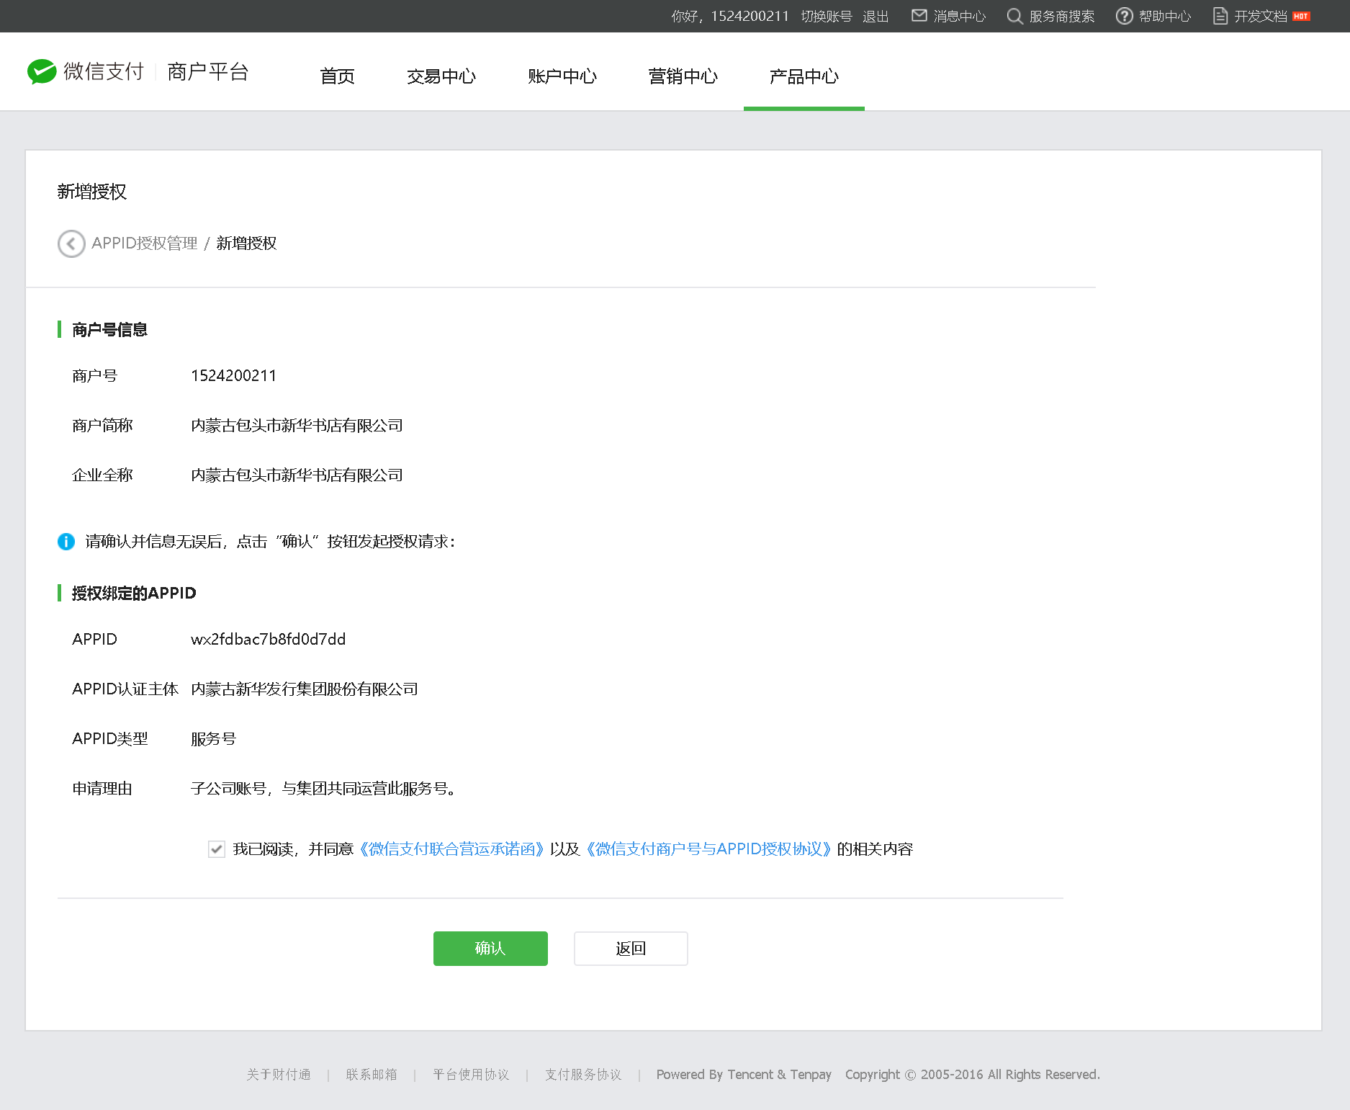Navigate to APPID授权管理 breadcrumb
This screenshot has width=1350, height=1110.
tap(144, 243)
